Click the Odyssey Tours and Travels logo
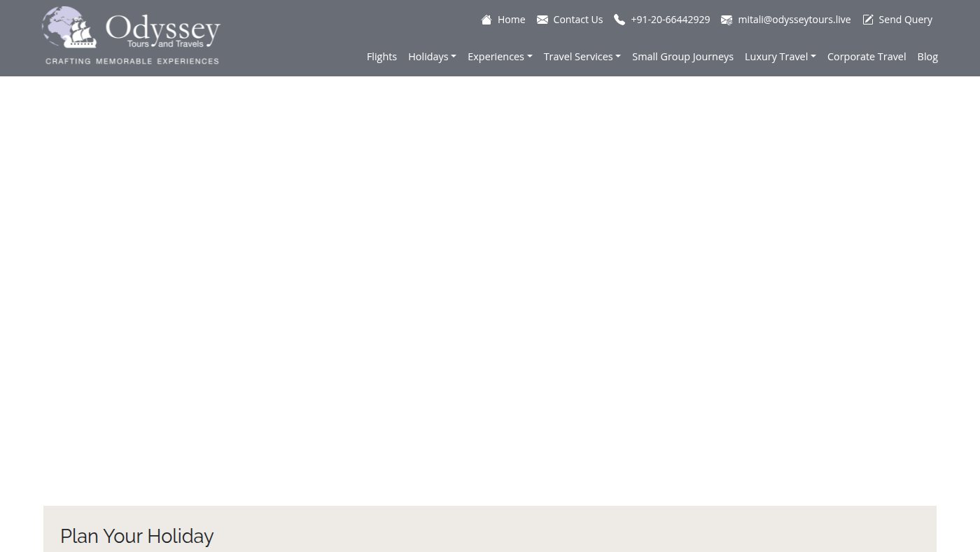This screenshot has height=552, width=980. [132, 36]
